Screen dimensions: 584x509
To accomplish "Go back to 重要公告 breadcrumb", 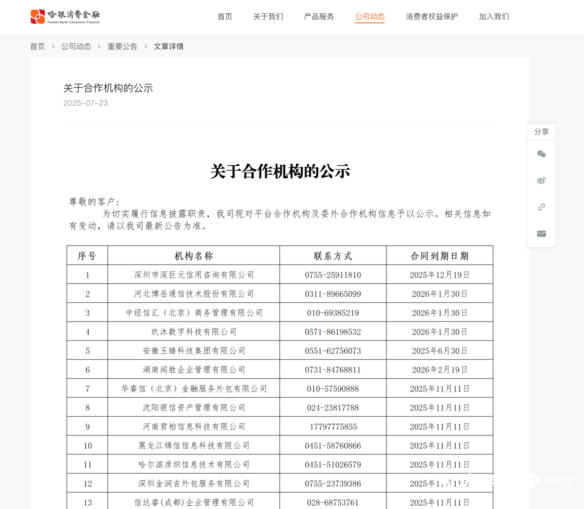I will 122,47.
